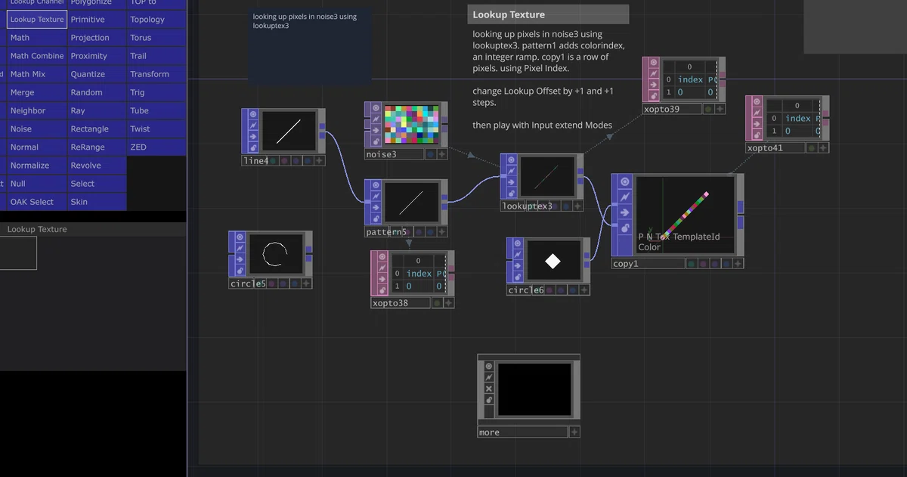Click the X flag on more node

489,389
